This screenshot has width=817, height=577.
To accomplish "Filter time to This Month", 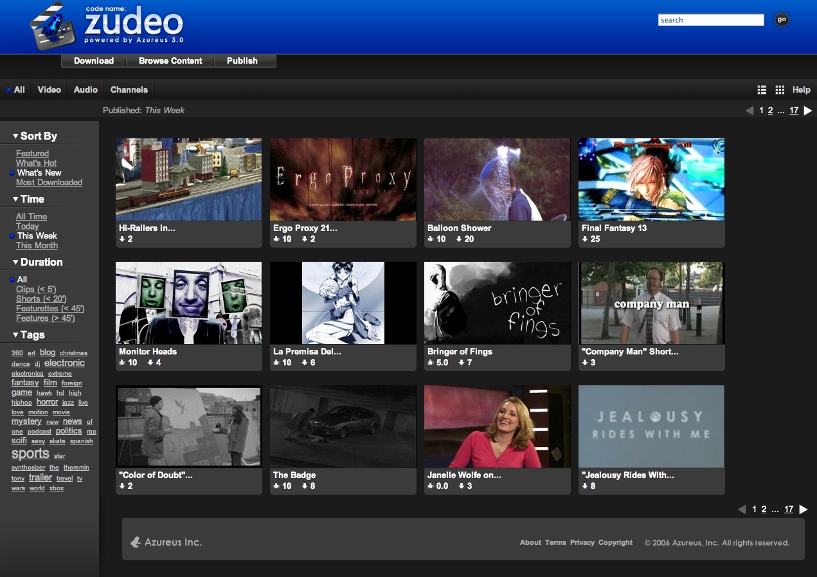I will [37, 246].
